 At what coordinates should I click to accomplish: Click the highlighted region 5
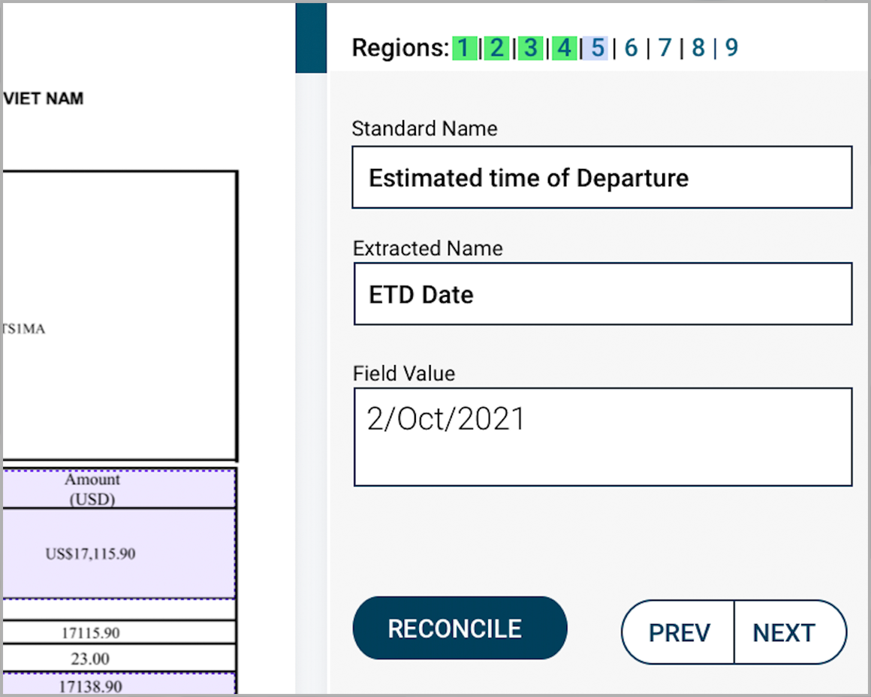(x=597, y=48)
